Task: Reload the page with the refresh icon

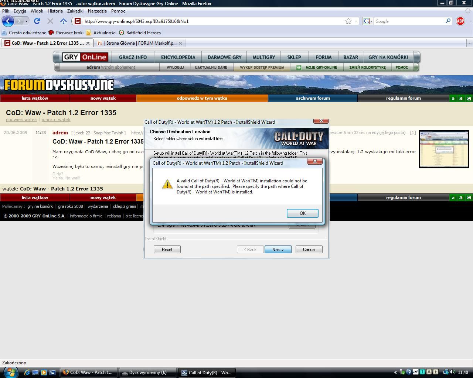Action: [x=37, y=21]
